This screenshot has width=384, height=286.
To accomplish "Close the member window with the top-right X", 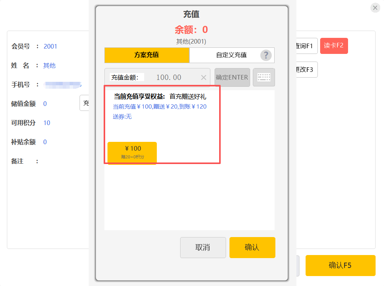I will point(375,8).
